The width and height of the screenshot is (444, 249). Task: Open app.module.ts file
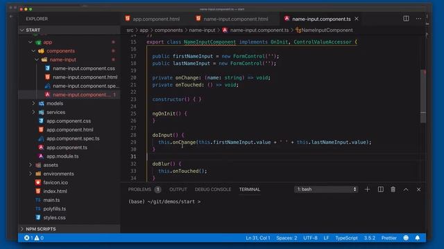tap(62, 156)
